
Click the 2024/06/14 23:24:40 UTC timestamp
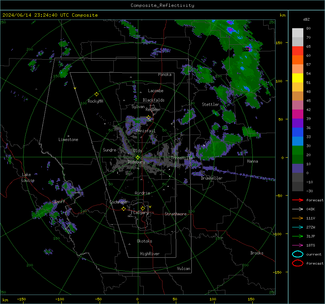point(36,15)
